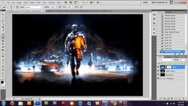
Task: Select the Basic workspace
Action: click(x=146, y=2)
